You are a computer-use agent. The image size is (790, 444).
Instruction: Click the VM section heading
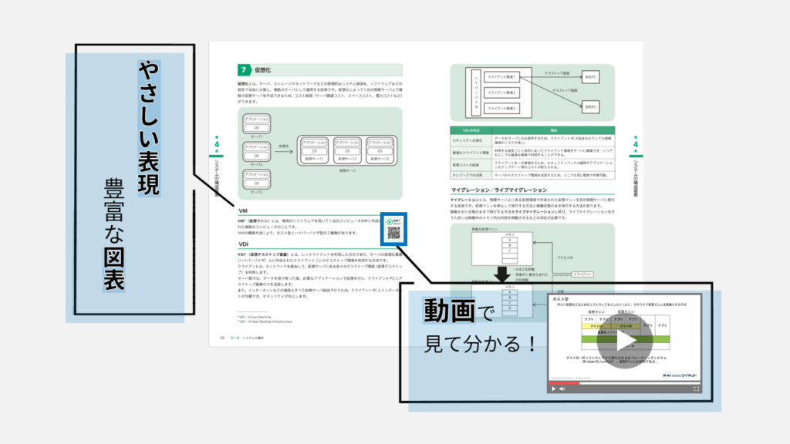[x=242, y=210]
